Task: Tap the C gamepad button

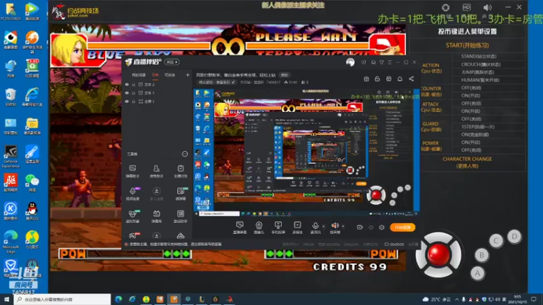Action: tap(496, 241)
